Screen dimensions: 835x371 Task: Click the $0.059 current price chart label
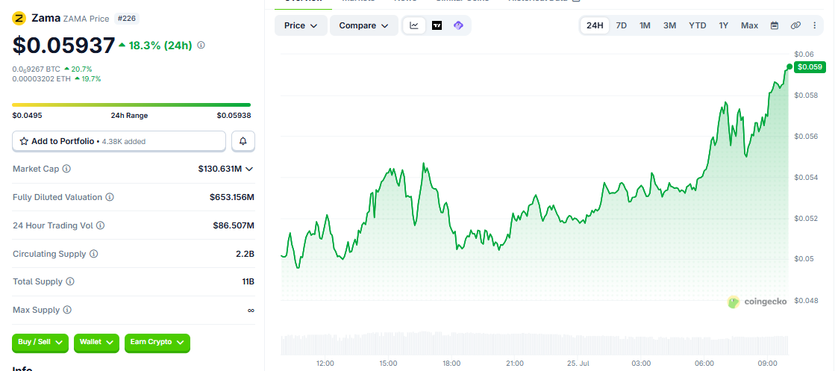click(x=810, y=67)
